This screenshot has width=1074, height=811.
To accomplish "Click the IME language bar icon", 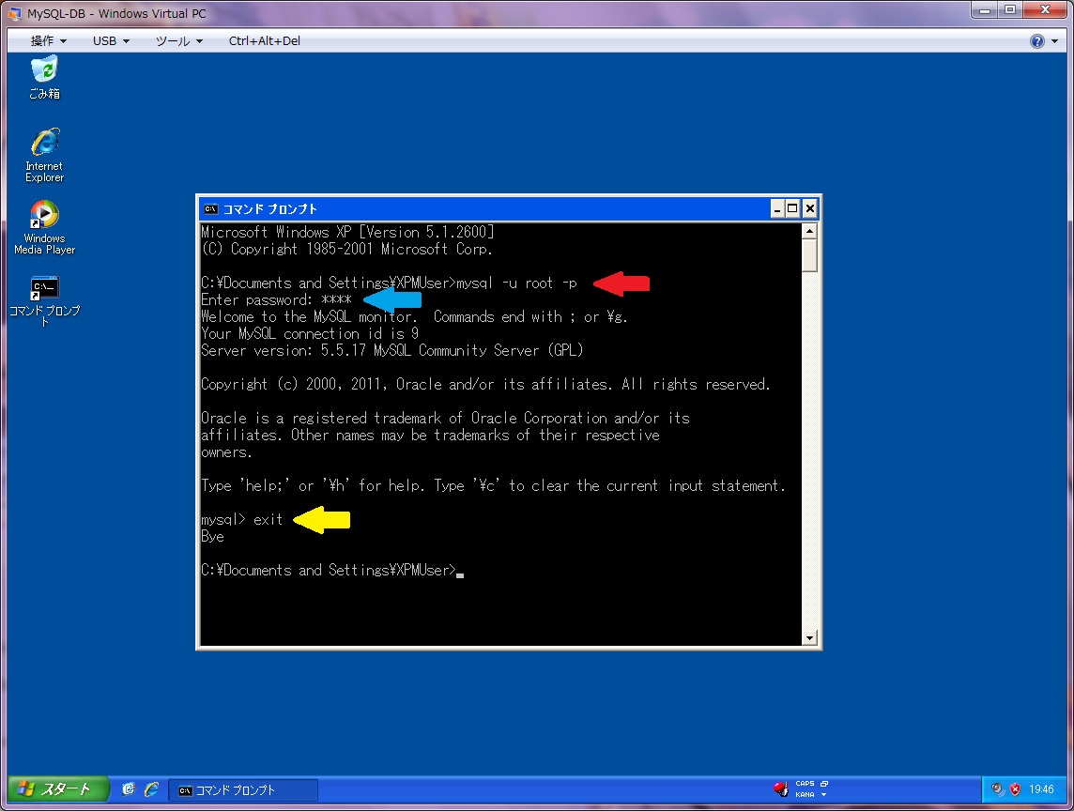I will click(781, 789).
